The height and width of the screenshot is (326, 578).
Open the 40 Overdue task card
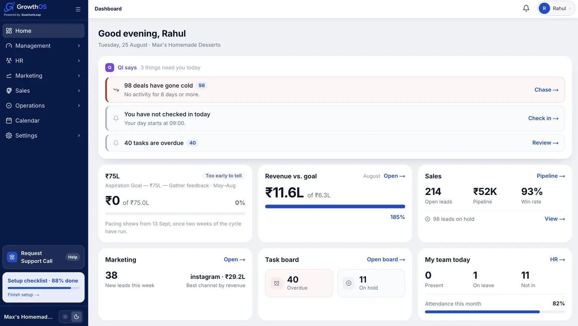299,283
